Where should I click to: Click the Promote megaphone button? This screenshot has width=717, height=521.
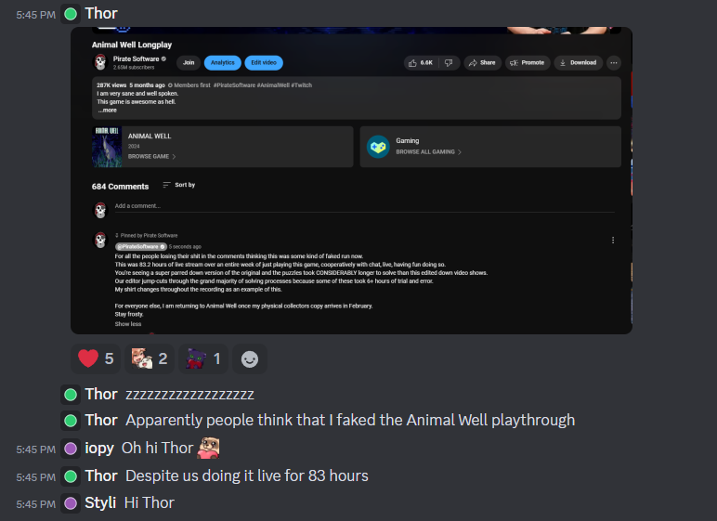coord(528,62)
